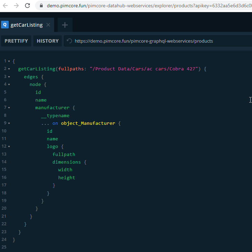
Task: Click the browser address bar URL
Action: pos(149,6)
